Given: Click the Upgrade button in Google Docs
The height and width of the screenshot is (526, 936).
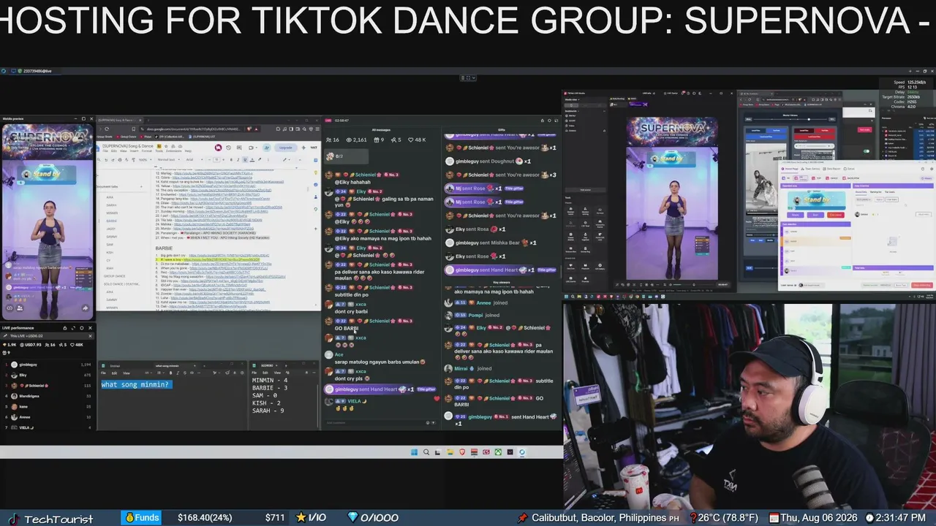Looking at the screenshot, I should [x=285, y=148].
